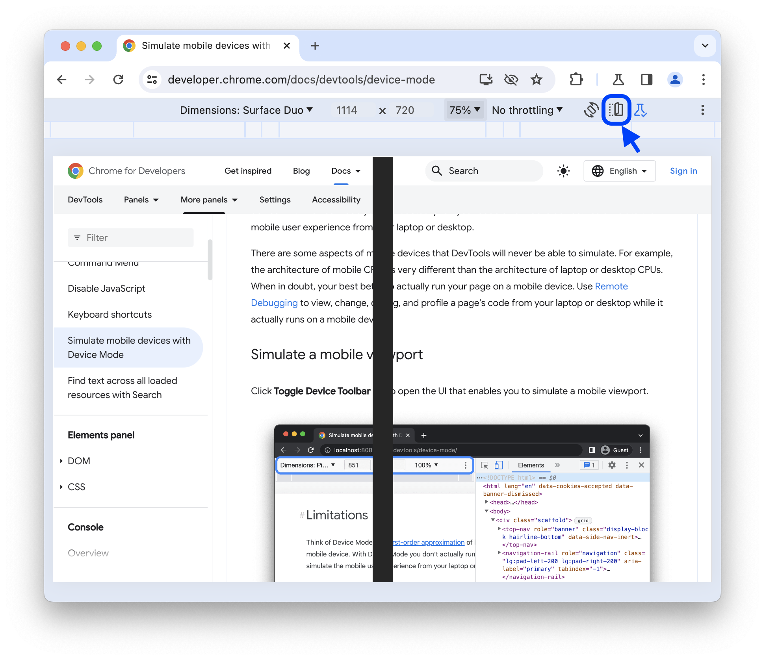The image size is (765, 660).
Task: Click the dock side toggle icon
Action: pyautogui.click(x=616, y=110)
